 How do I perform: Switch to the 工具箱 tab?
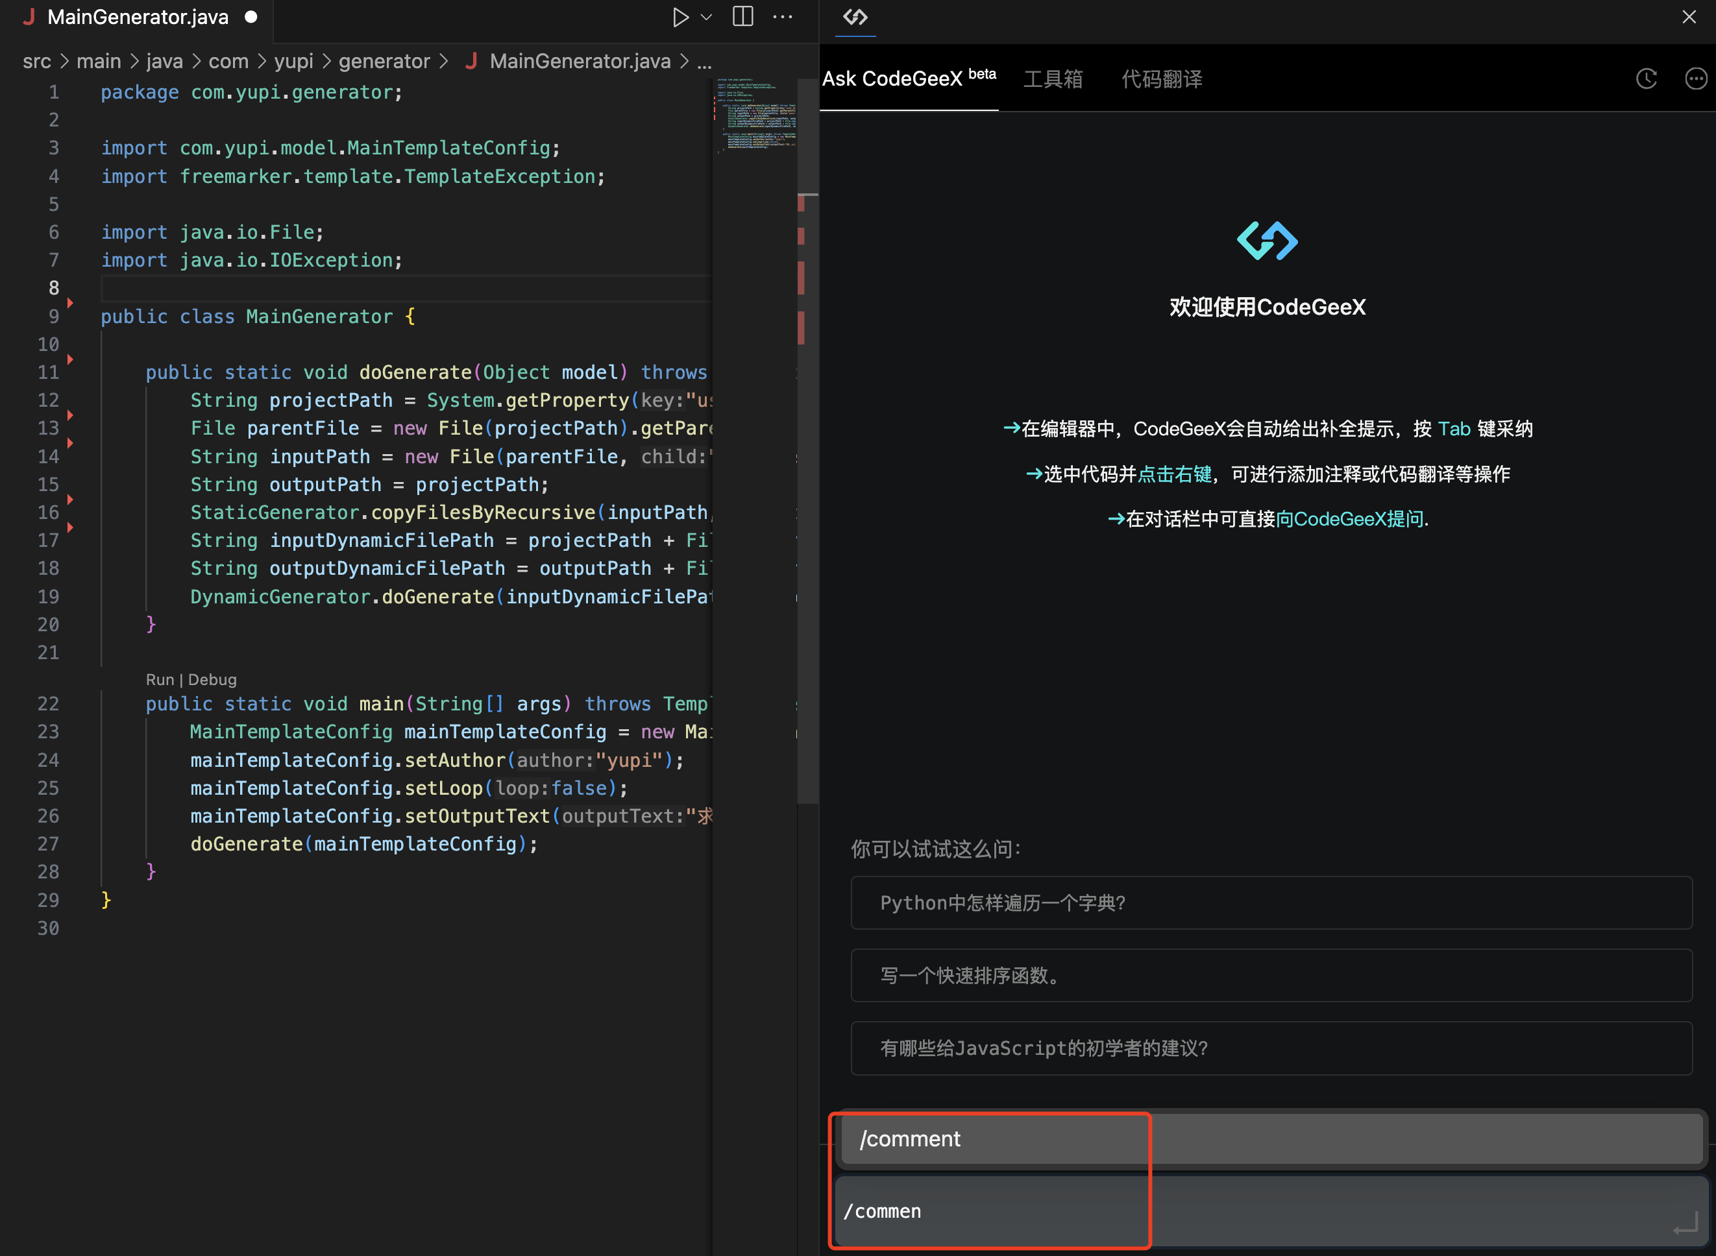1053,79
